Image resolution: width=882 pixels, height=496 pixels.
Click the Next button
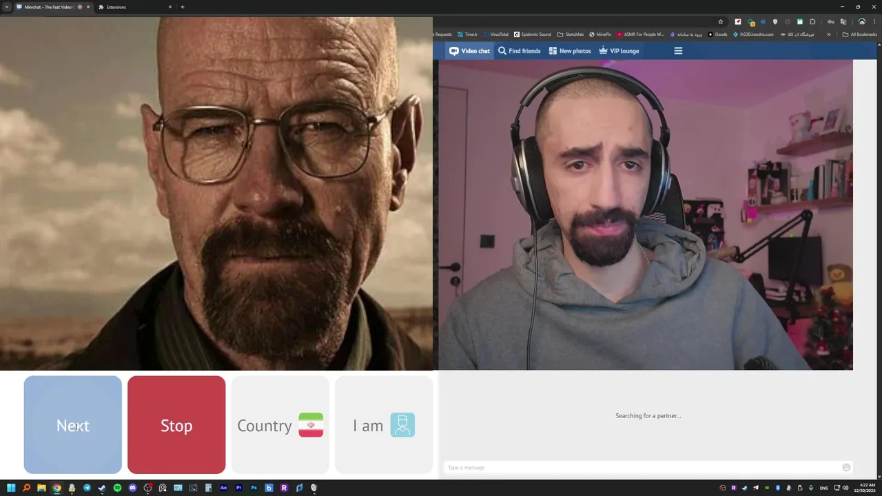click(x=72, y=425)
